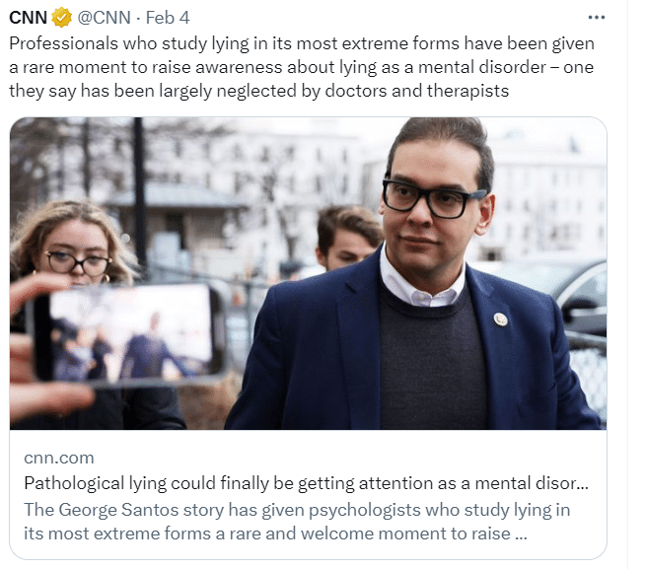The width and height of the screenshot is (646, 569).
Task: Click the cnn.com domain label
Action: coord(58,458)
